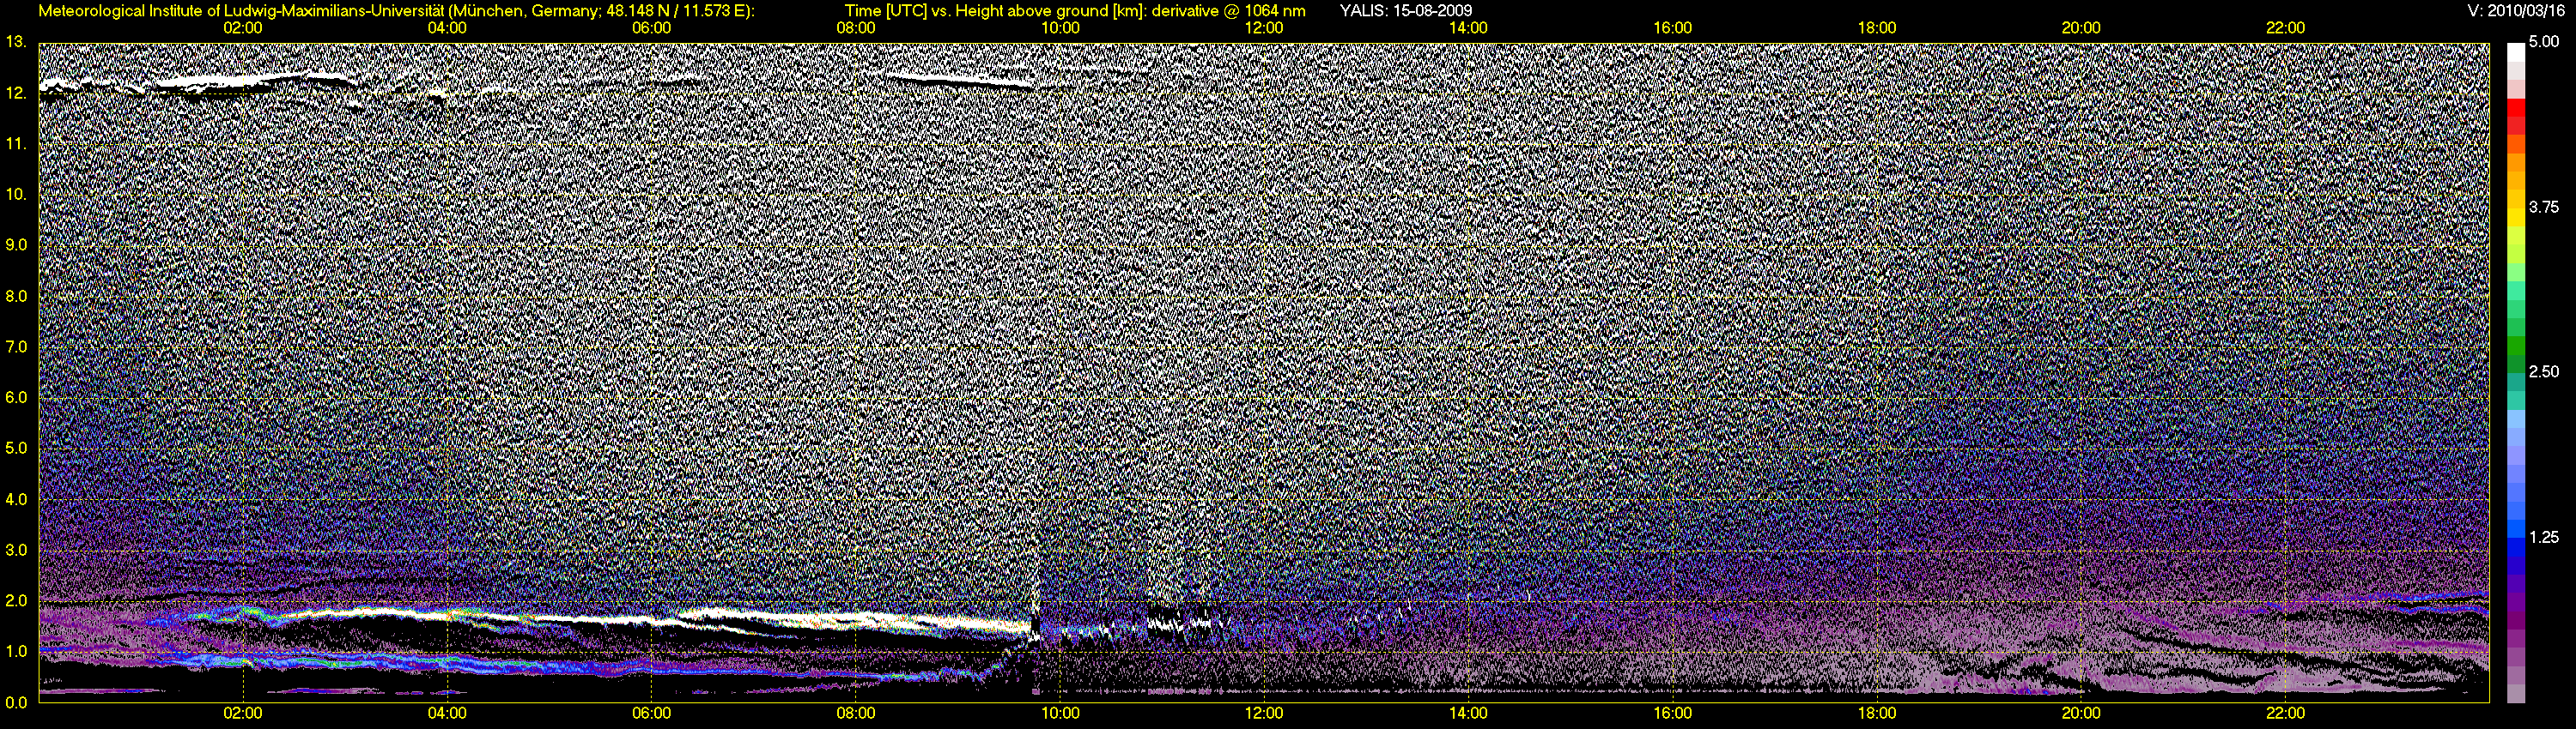Click the 1.25 color scale value
Viewport: 2576px width, 729px height.
2544,537
